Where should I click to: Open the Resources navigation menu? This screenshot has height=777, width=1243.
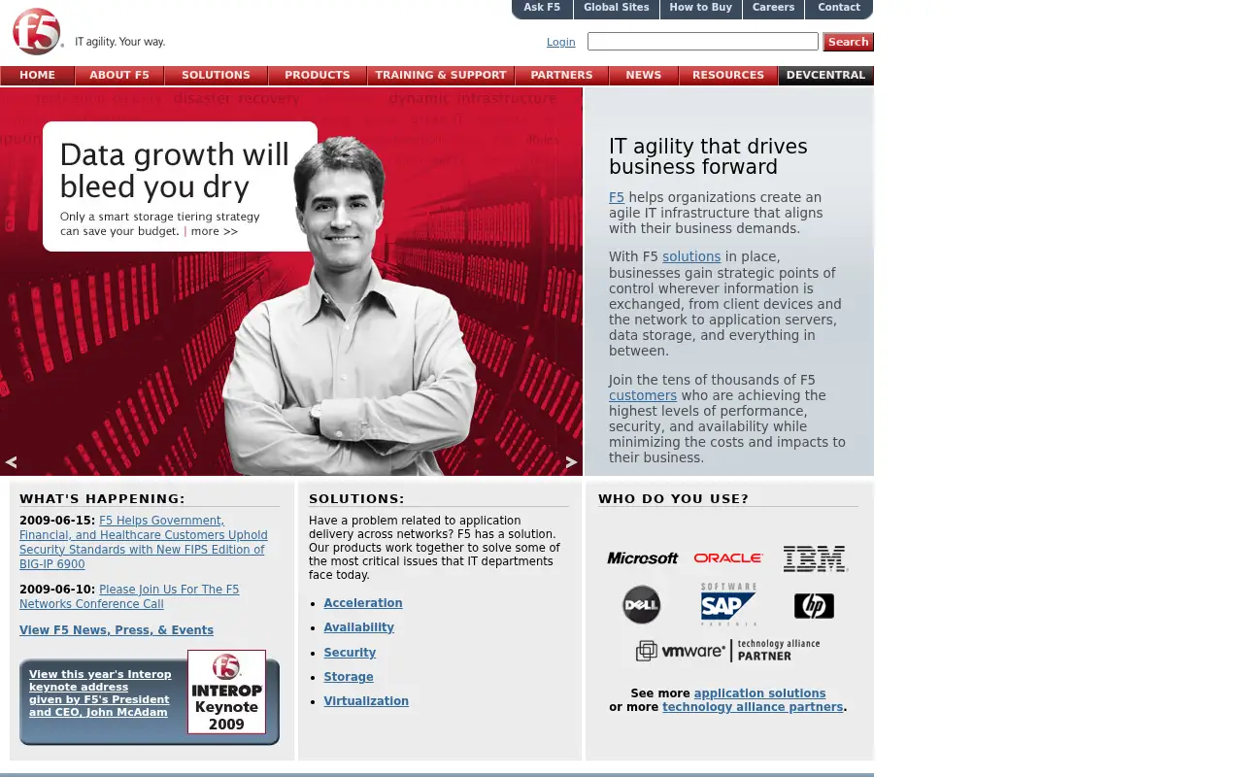(x=728, y=76)
